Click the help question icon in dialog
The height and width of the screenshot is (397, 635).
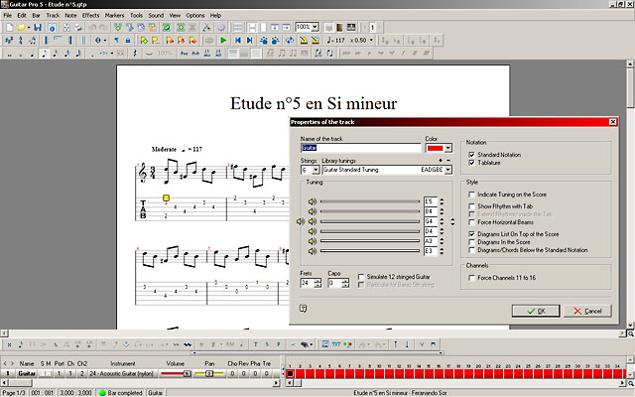[x=303, y=309]
